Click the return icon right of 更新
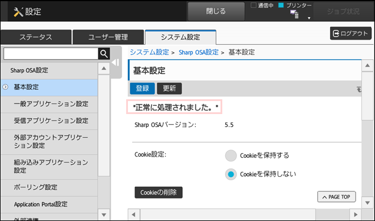The width and height of the screenshot is (375, 221). [358, 89]
